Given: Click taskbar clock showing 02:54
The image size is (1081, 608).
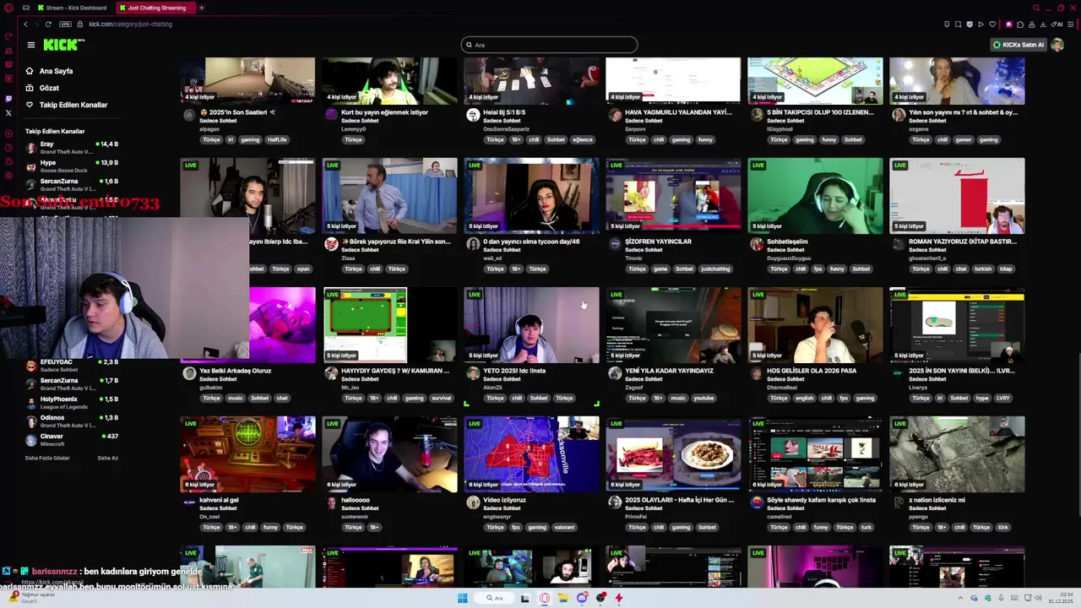Looking at the screenshot, I should pyautogui.click(x=1061, y=598).
